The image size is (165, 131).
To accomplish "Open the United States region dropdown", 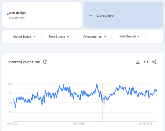I will (x=24, y=37).
